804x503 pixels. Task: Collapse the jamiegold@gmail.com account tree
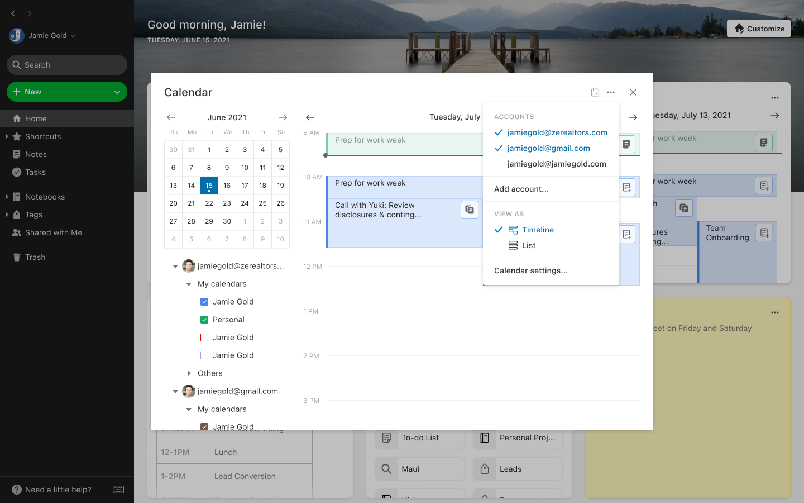[x=175, y=392]
